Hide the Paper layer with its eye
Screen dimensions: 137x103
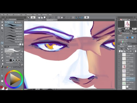pos(119,88)
